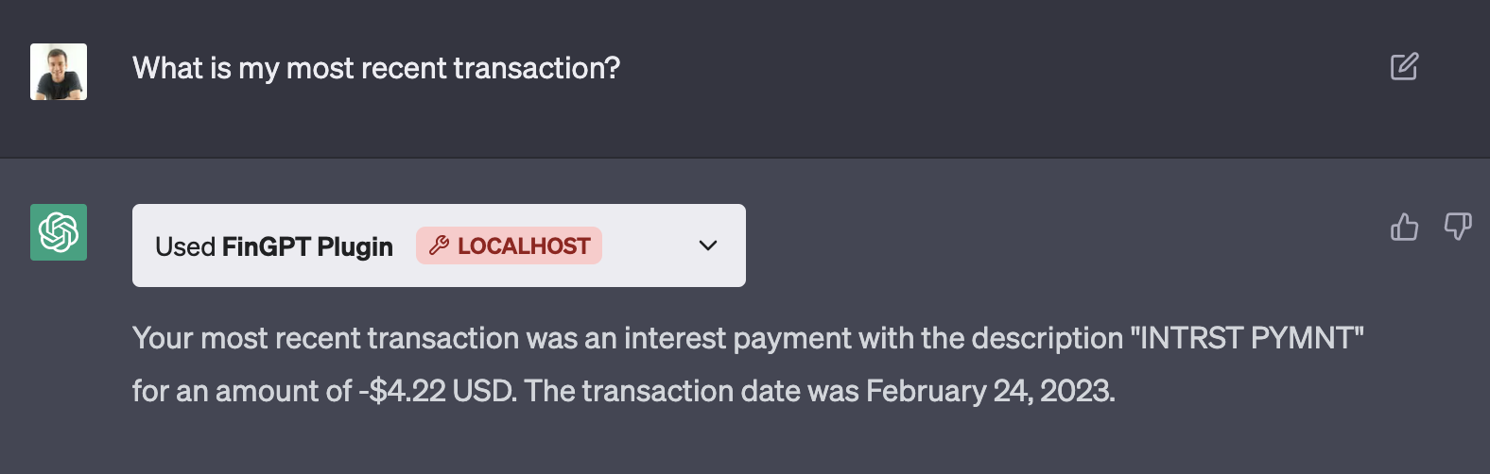The height and width of the screenshot is (474, 1490).
Task: Click "The transaction date was" in the reply
Action: [x=691, y=391]
